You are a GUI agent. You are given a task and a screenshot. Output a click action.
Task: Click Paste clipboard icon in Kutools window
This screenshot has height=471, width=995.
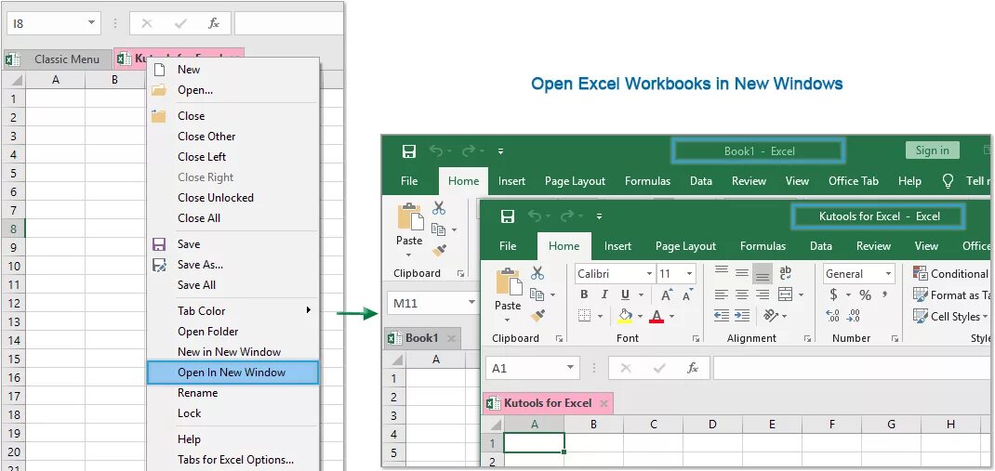(509, 282)
